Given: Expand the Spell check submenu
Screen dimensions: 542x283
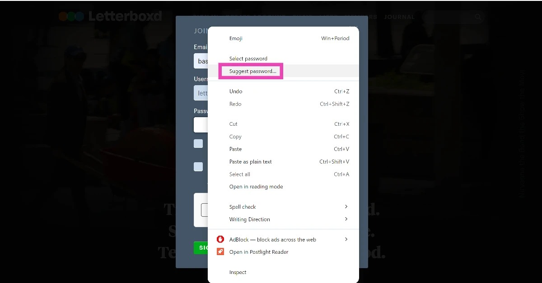Looking at the screenshot, I should pos(243,207).
